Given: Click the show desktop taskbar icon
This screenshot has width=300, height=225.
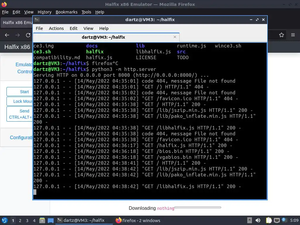Looking at the screenshot, I should [x=51, y=220].
